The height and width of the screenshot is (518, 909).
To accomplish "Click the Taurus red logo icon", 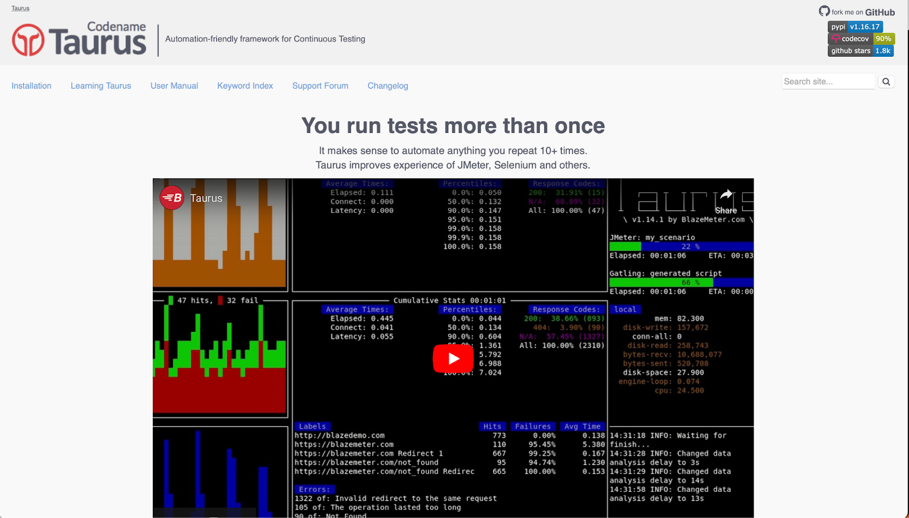I will pyautogui.click(x=28, y=40).
